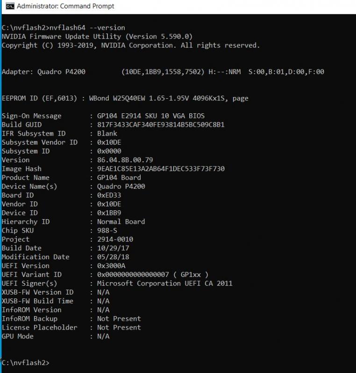Viewport: 356px width, 373px height.
Task: Click the Device Name(s) Quadro P4200 value
Action: click(x=121, y=186)
